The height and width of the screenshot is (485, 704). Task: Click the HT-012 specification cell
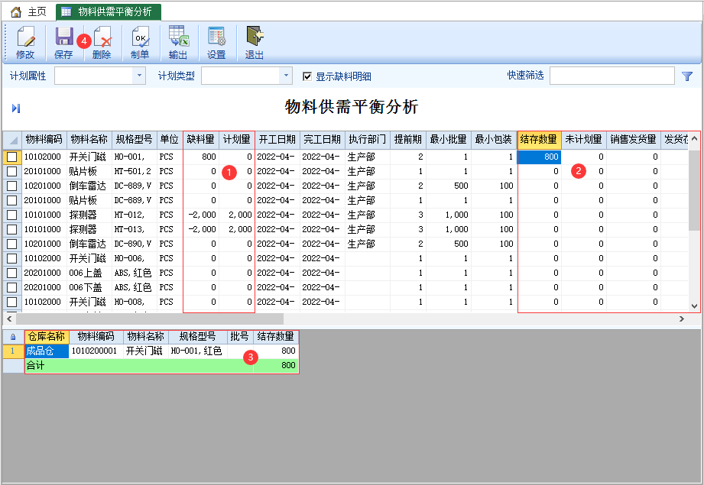pos(135,215)
